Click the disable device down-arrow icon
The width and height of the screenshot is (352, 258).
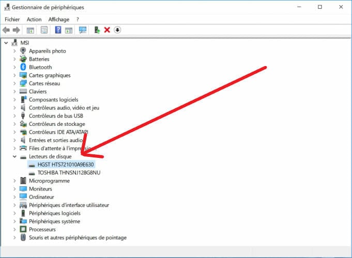point(117,30)
